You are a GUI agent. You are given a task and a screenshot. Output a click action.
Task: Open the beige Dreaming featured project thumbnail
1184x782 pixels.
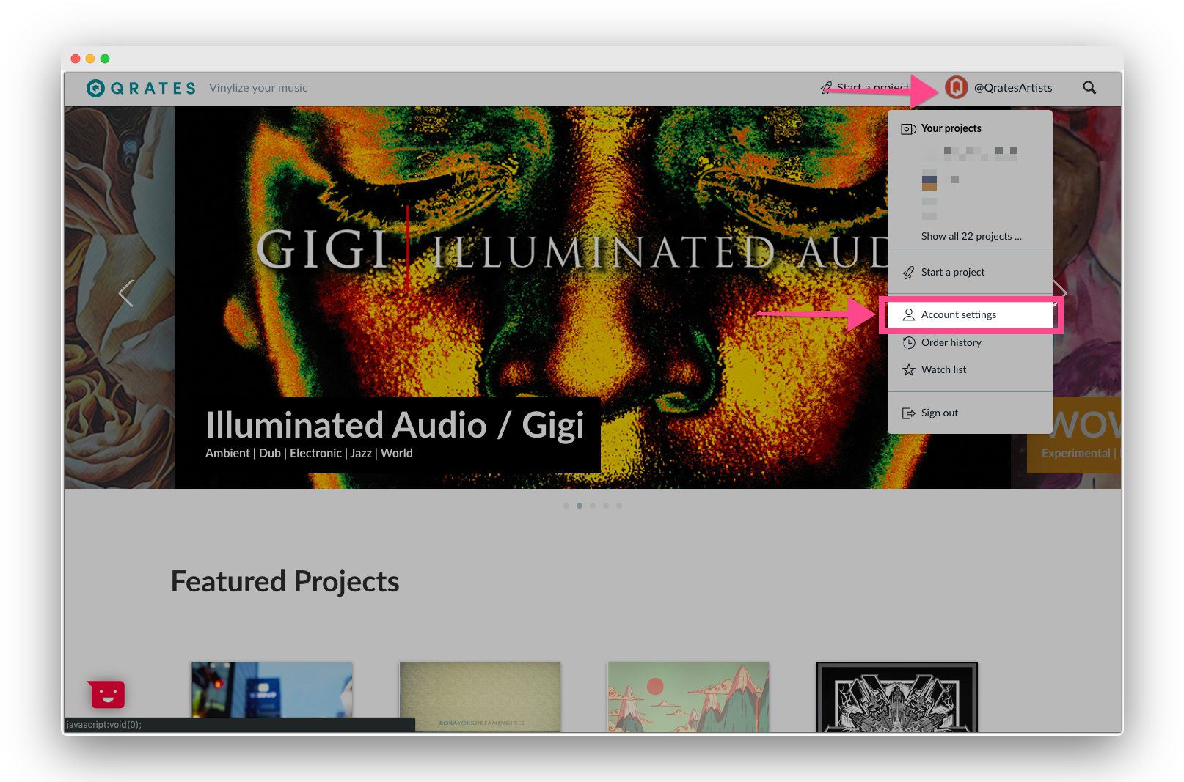(x=480, y=696)
